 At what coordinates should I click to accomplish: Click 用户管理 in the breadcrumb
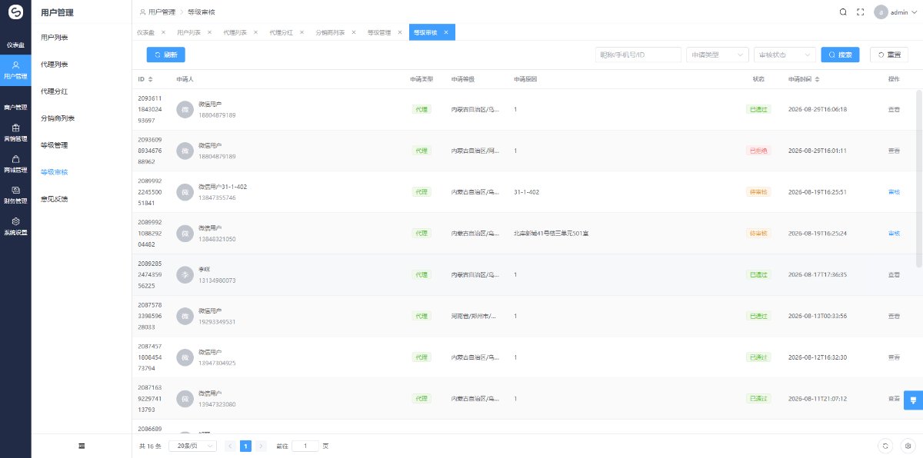tap(162, 12)
